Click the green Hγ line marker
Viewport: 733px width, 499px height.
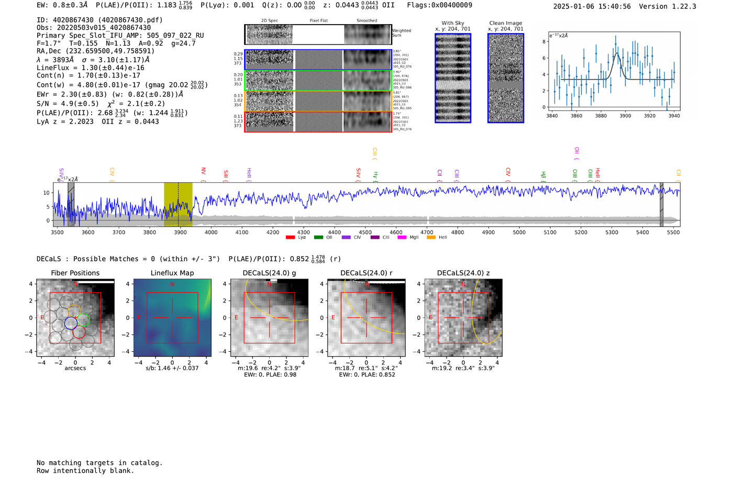(375, 176)
